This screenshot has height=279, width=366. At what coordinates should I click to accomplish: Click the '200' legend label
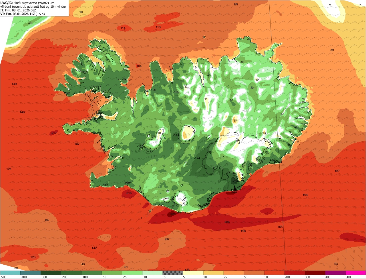coord(287,277)
